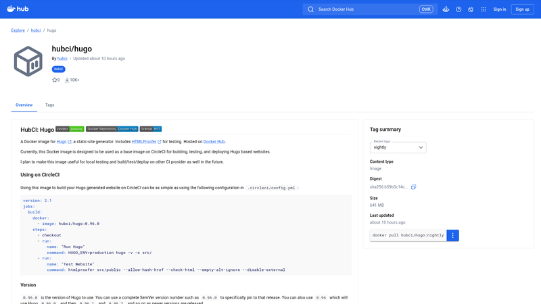Click the 641 MB size value
Viewport: 541px width, 304px height.
coord(377,205)
